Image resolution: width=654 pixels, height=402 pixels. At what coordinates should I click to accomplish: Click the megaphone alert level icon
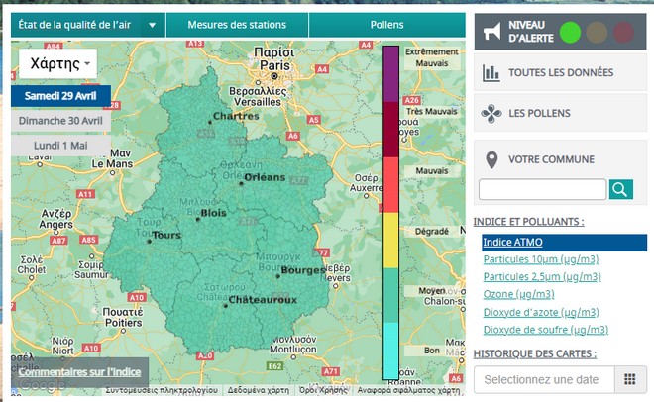491,32
